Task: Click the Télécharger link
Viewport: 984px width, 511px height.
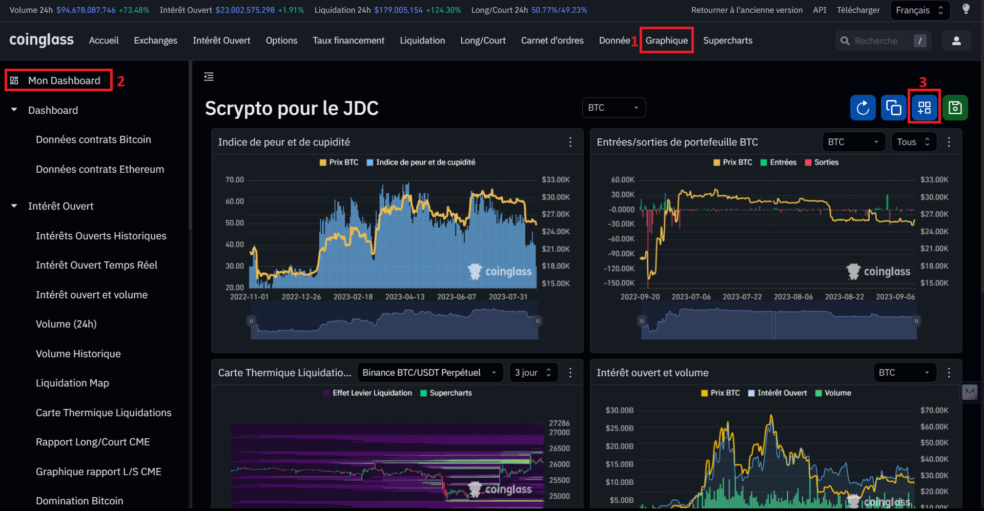Action: pyautogui.click(x=858, y=10)
